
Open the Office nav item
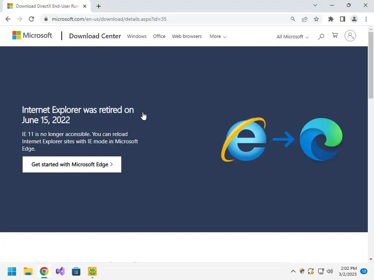tap(159, 36)
